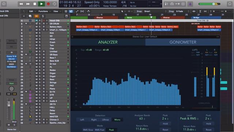This screenshot has height=132, width=234.
Task: Choose RMS Slow mode
Action: (88, 130)
